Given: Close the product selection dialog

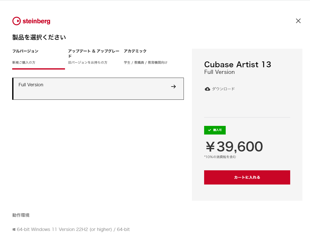Looking at the screenshot, I should pyautogui.click(x=298, y=21).
